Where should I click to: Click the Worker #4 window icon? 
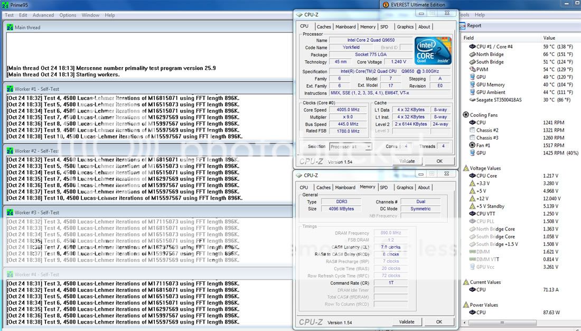(x=10, y=274)
